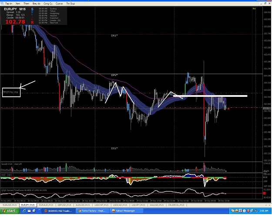The image size is (272, 218).
Task: Switch to Forex Factory Chrome taskbar button
Action: click(93, 211)
